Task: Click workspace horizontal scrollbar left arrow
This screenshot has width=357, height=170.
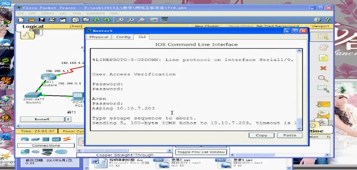Action: pos(19,126)
